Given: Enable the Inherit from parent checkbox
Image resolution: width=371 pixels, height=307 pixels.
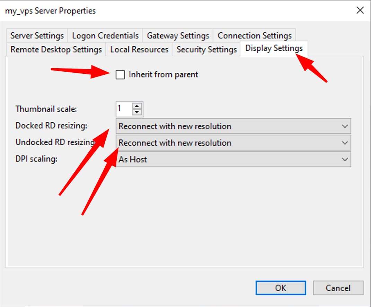Looking at the screenshot, I should (120, 75).
